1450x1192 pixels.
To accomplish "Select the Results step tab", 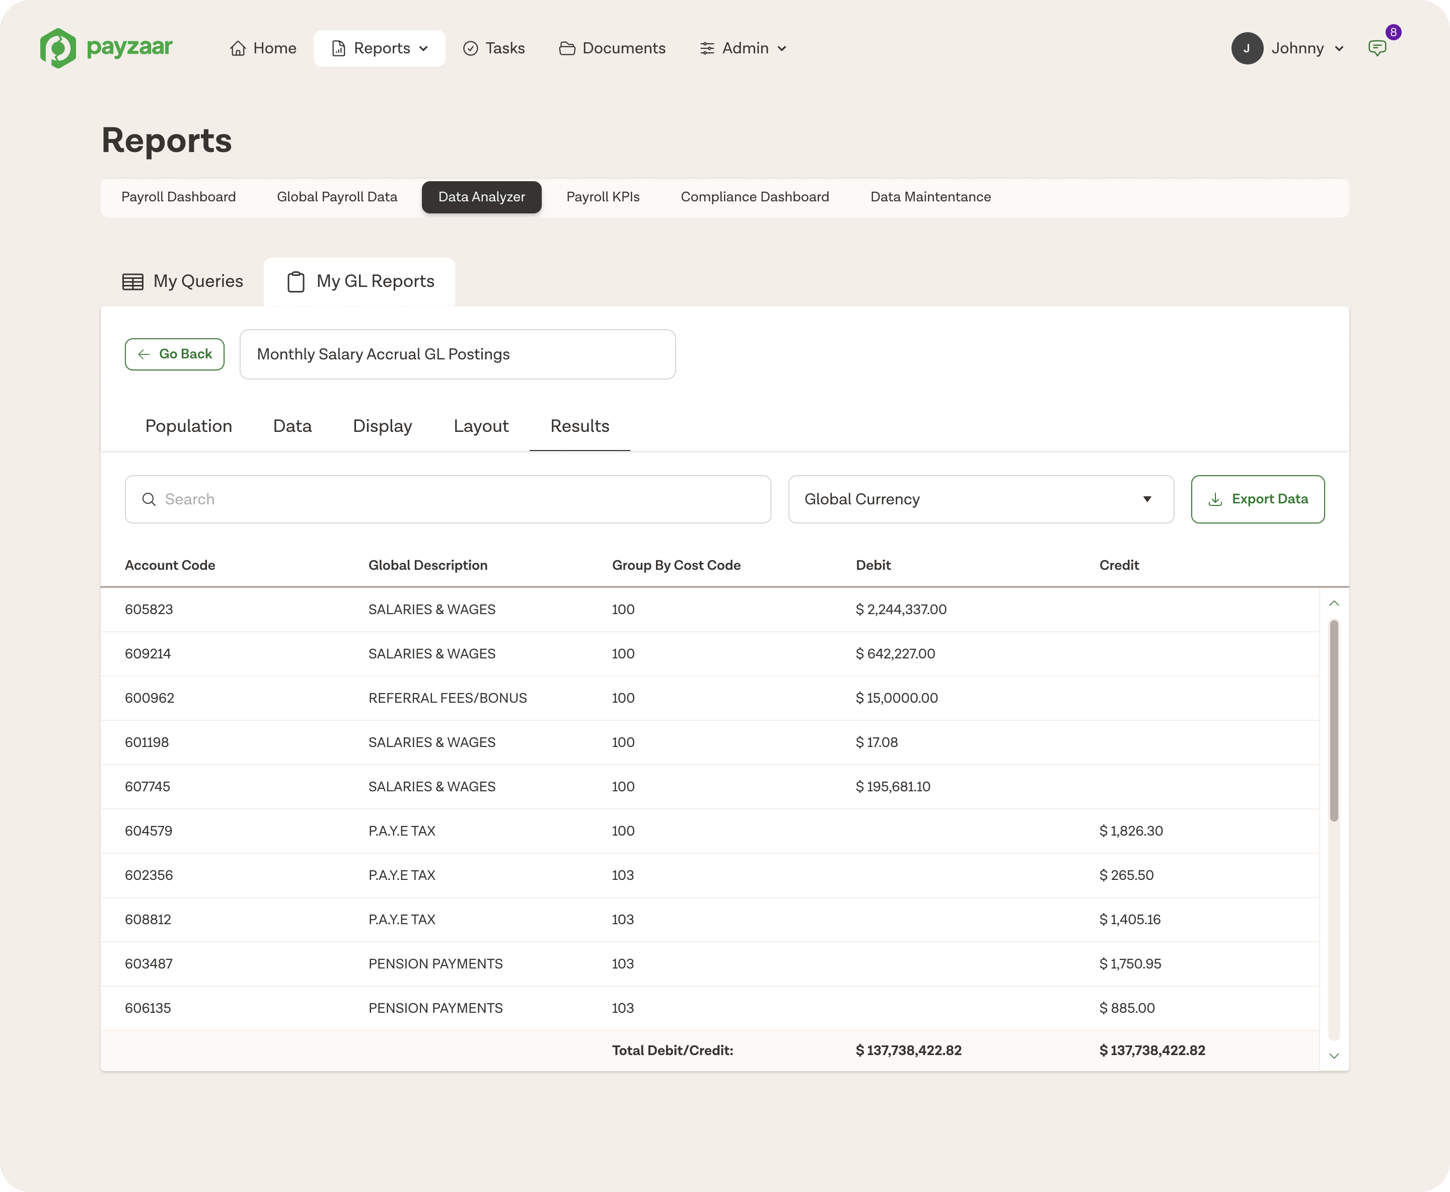I will tap(579, 426).
